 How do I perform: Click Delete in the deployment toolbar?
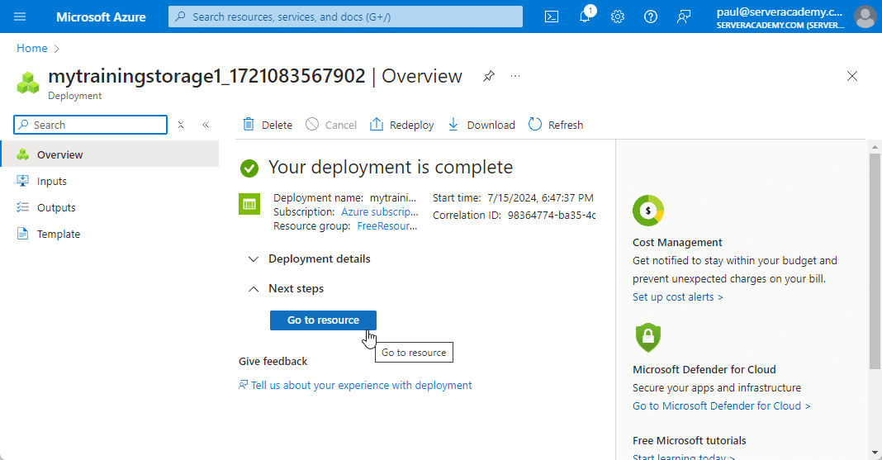[268, 125]
